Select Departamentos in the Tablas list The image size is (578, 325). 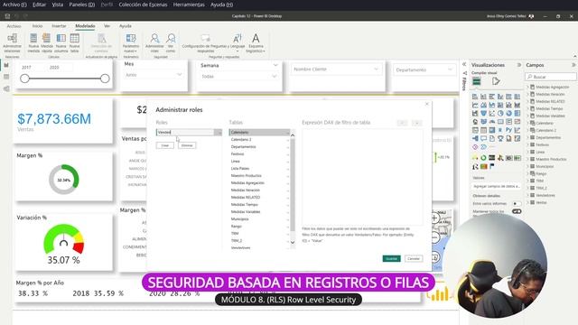tap(259, 146)
